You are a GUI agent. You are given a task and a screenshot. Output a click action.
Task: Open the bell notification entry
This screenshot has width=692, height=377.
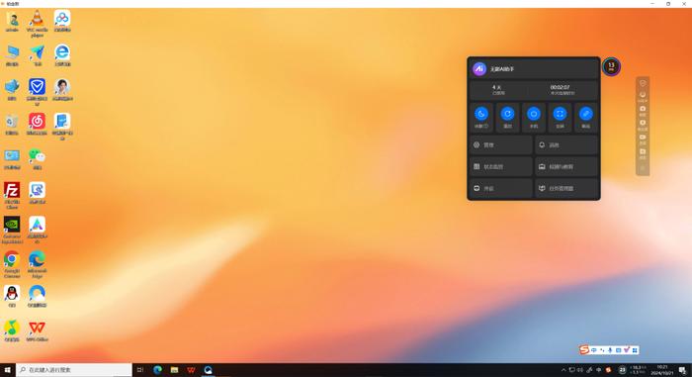(566, 145)
